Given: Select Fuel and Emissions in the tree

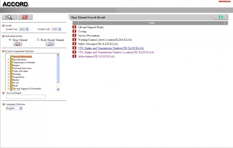Looking at the screenshot, I should tap(22, 68).
